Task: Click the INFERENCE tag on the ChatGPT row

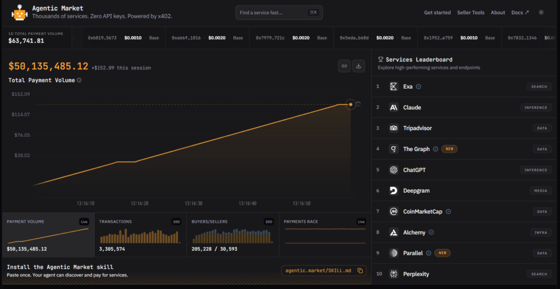Action: pos(536,170)
